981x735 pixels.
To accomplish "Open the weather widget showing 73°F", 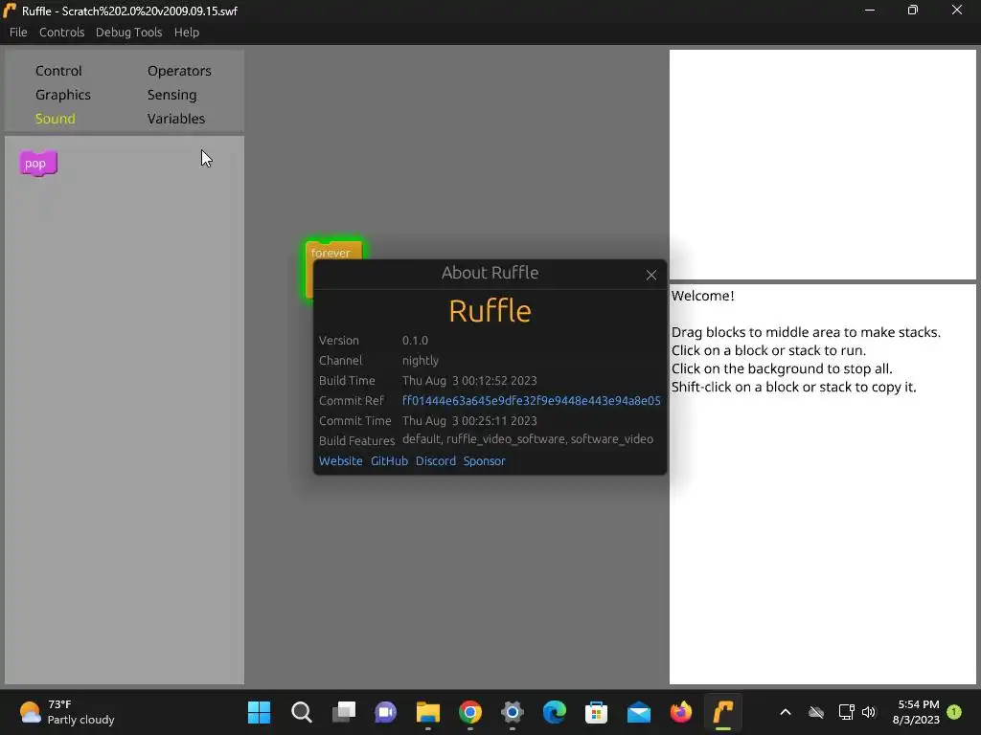I will (66, 712).
